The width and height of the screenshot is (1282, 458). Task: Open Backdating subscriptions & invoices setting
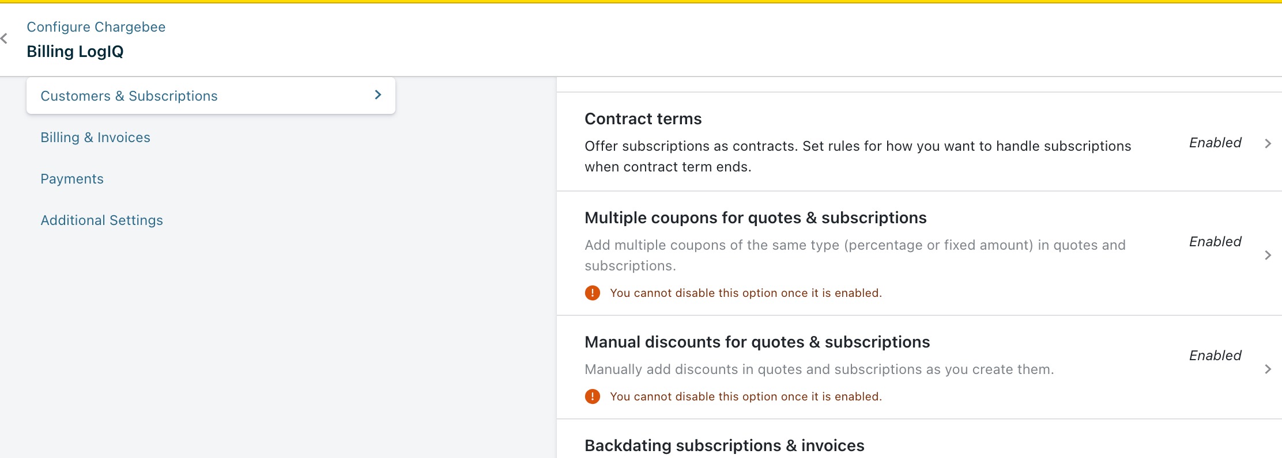(x=724, y=445)
